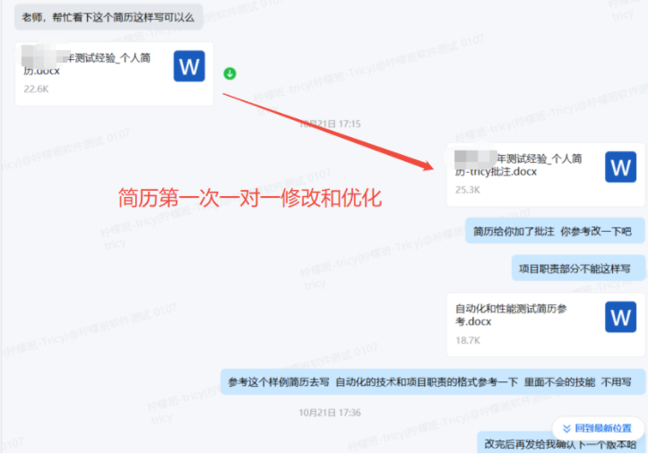Click the 22.6K file size label
Screen dimensions: 648x454
pos(37,90)
